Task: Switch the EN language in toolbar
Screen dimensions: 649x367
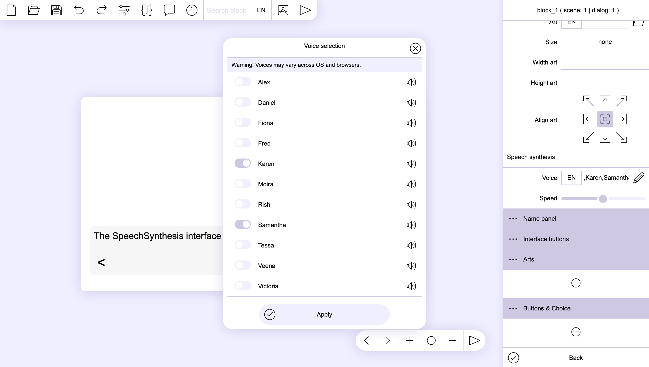Action: coord(261,10)
